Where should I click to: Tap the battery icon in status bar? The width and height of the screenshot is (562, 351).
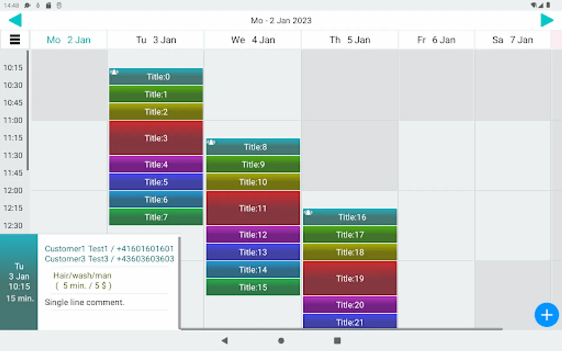(548, 5)
